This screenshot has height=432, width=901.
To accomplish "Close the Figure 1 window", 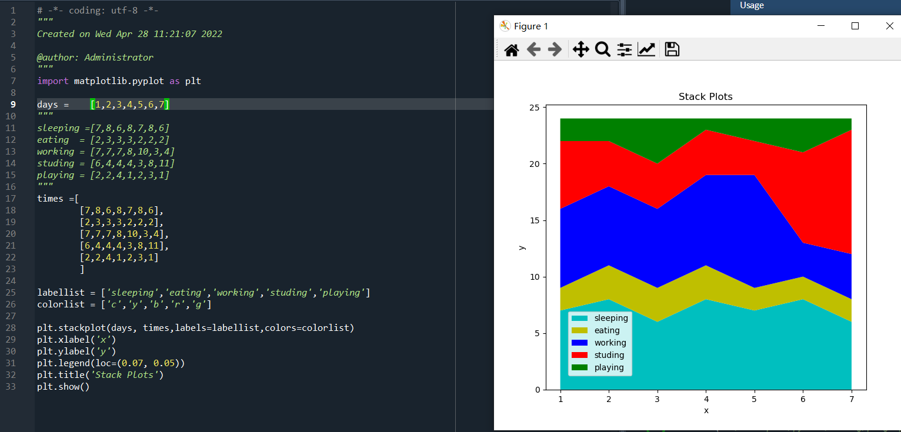I will [x=889, y=26].
